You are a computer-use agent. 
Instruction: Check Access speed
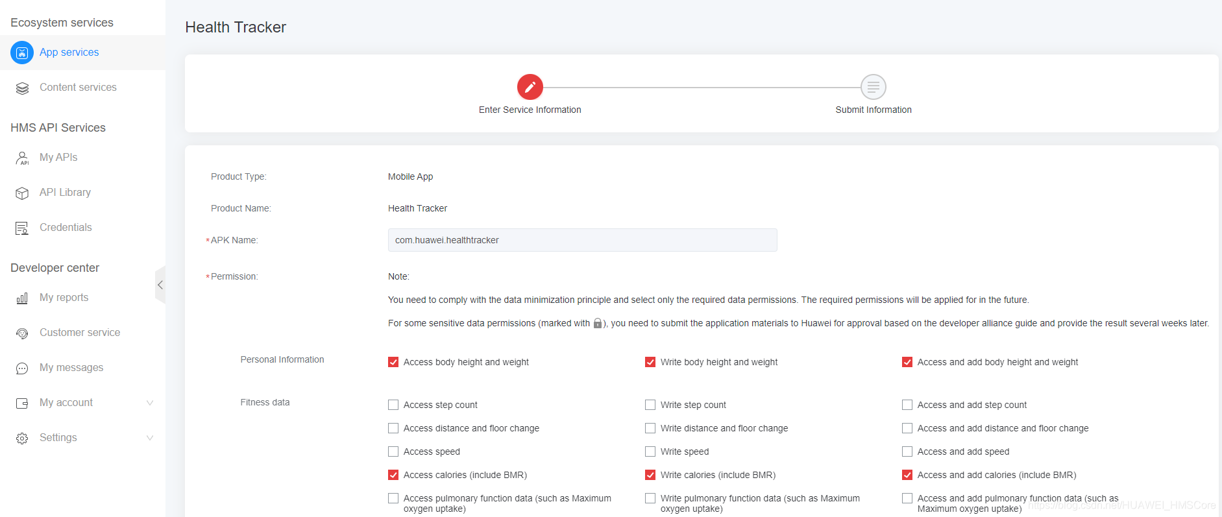pos(393,451)
